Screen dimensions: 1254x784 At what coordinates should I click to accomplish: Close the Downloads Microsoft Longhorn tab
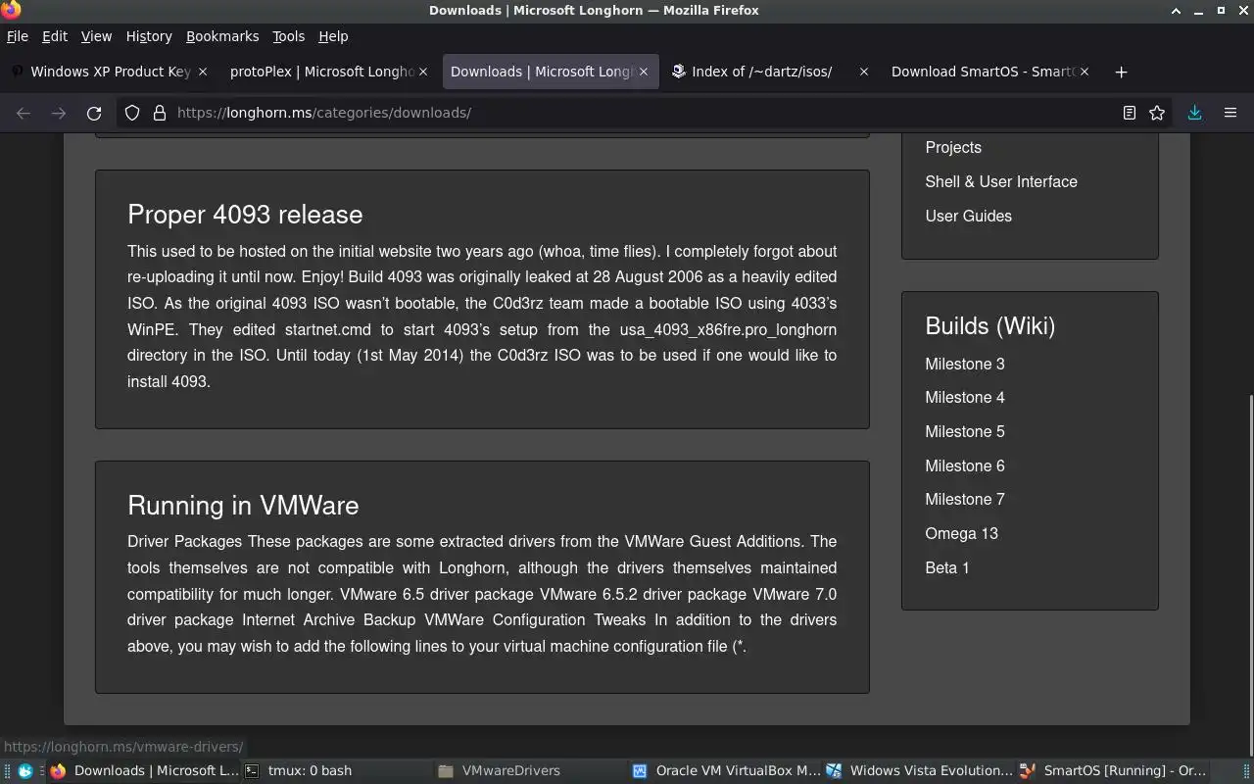tap(644, 72)
